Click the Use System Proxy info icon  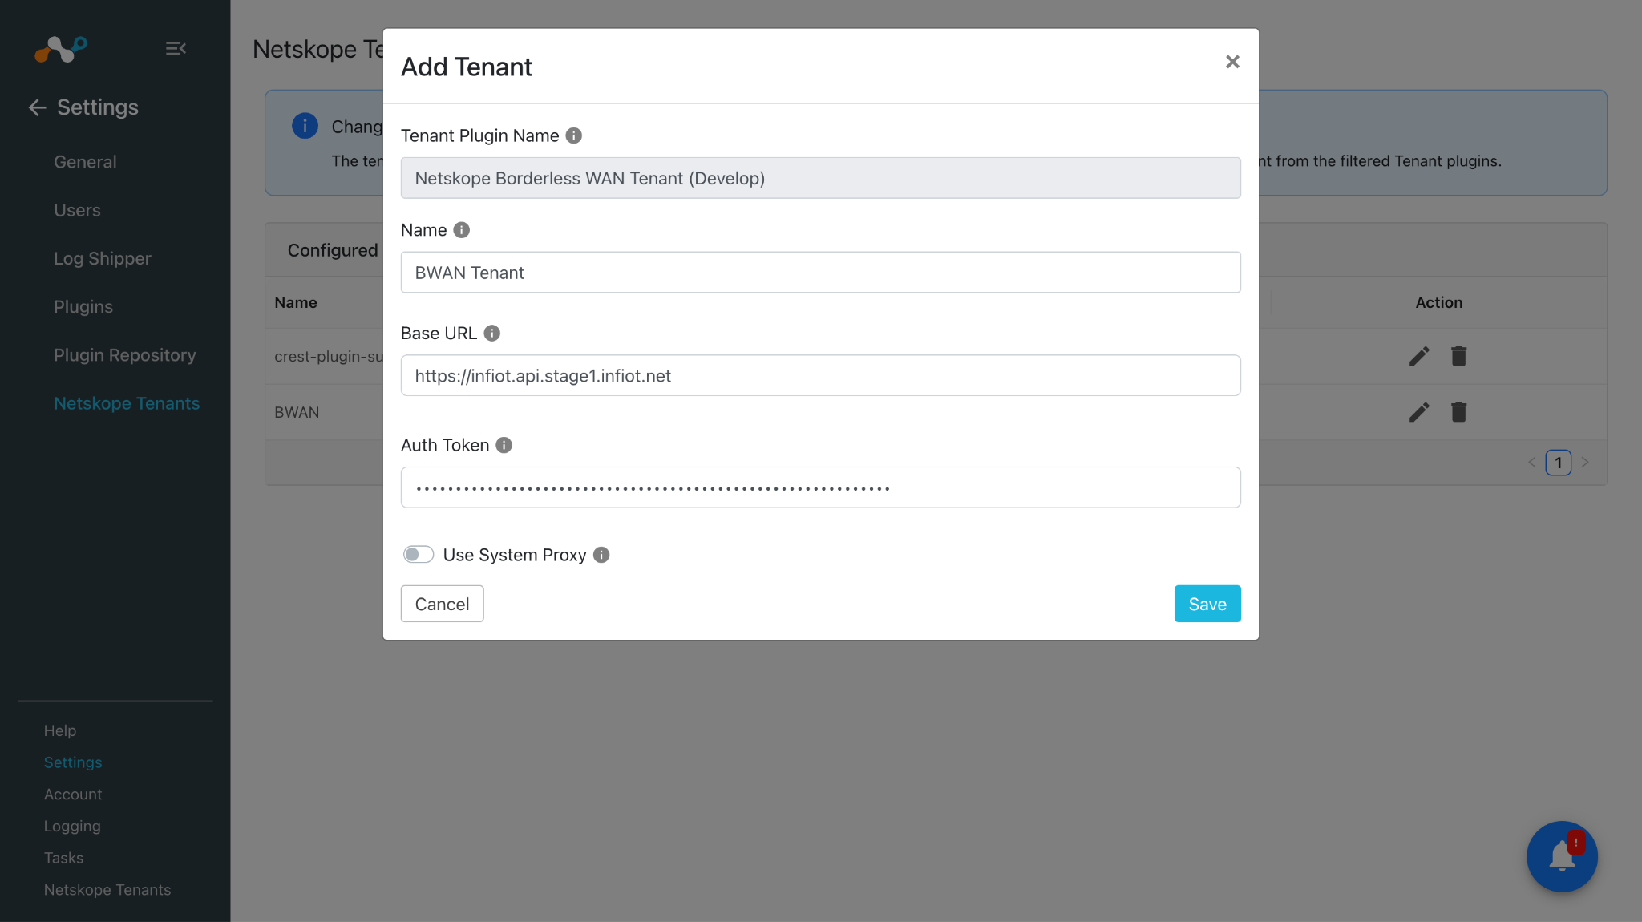tap(601, 555)
